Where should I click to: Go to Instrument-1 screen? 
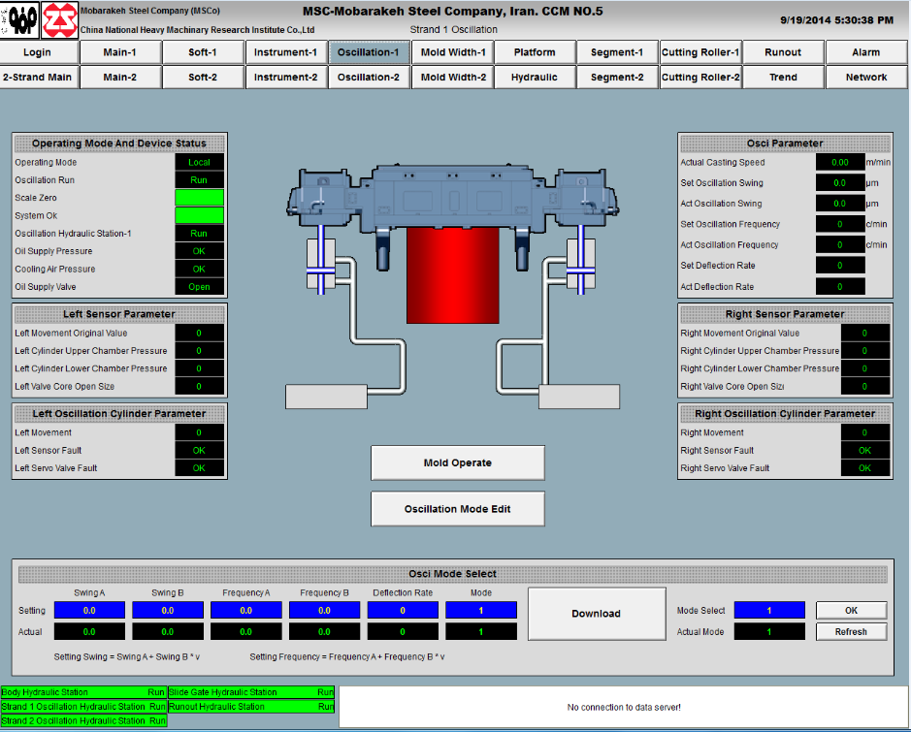[x=286, y=52]
